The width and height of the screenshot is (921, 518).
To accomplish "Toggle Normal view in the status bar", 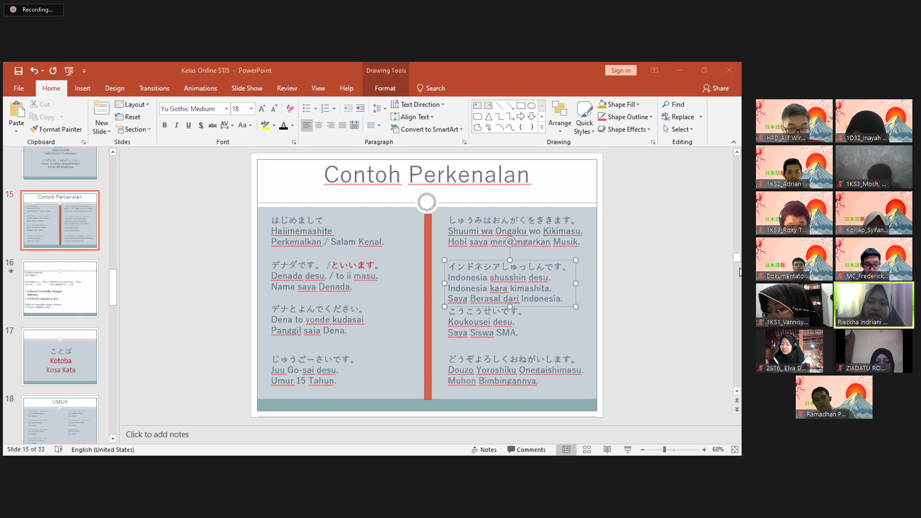I will 567,449.
